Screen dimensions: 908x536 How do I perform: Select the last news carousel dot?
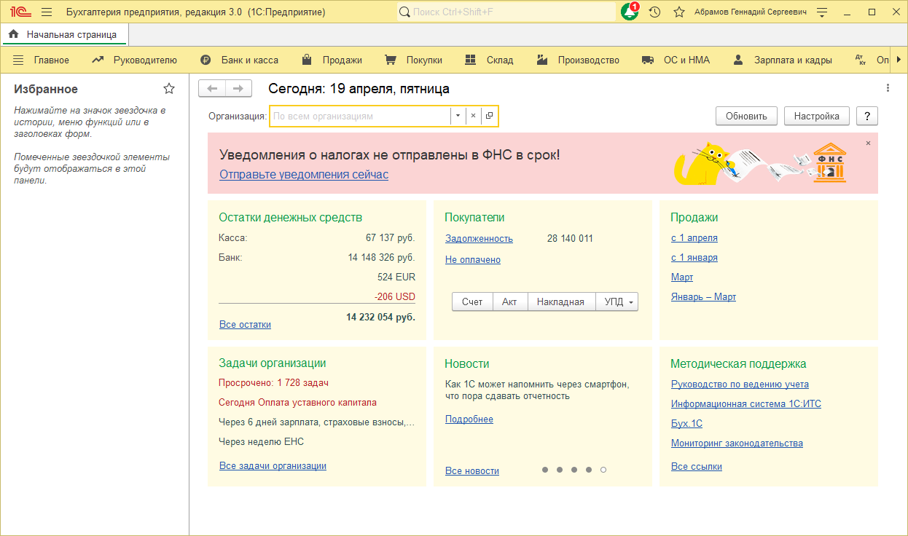(603, 470)
